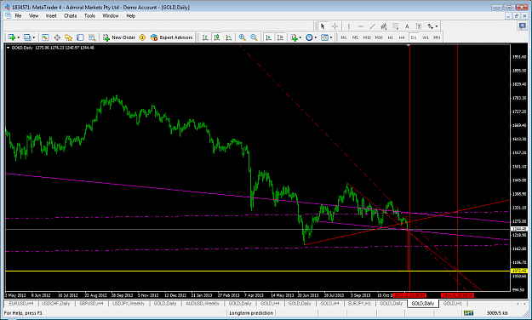Viewport: 532px width, 320px height.
Task: Open the Tools menu
Action: pos(89,15)
